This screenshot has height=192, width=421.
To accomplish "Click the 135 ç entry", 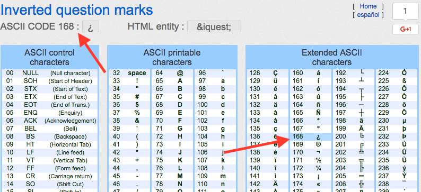I will click(x=267, y=129).
